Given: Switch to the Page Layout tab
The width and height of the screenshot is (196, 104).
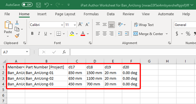Looking at the screenshot, I should (x=65, y=14).
